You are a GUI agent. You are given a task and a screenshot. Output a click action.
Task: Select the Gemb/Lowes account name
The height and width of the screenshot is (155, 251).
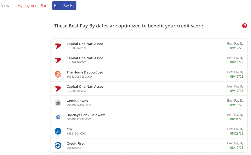click(x=77, y=101)
